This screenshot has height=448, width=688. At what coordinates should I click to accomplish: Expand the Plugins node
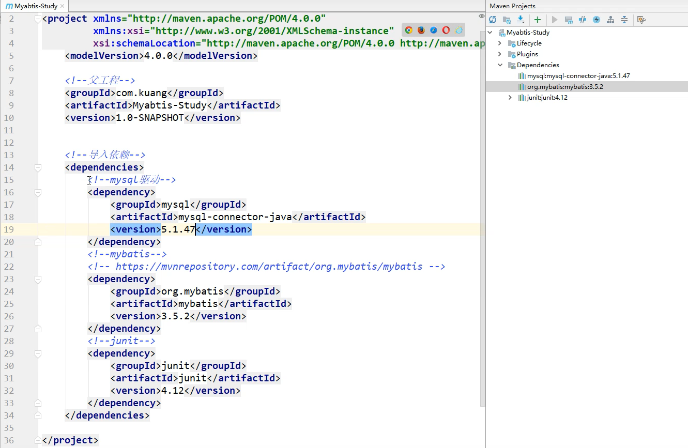(x=500, y=54)
